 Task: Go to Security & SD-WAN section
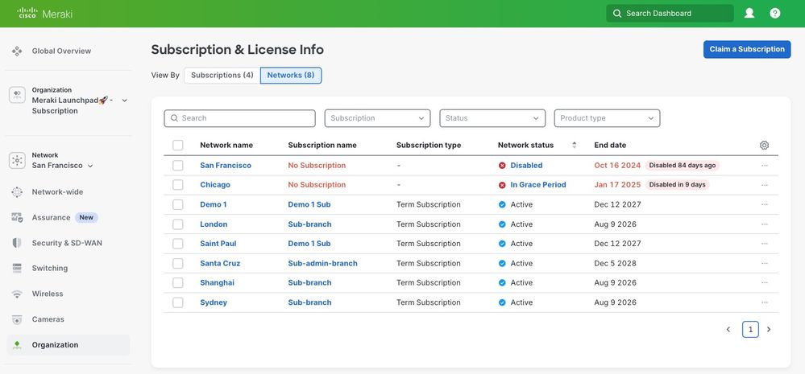[67, 243]
